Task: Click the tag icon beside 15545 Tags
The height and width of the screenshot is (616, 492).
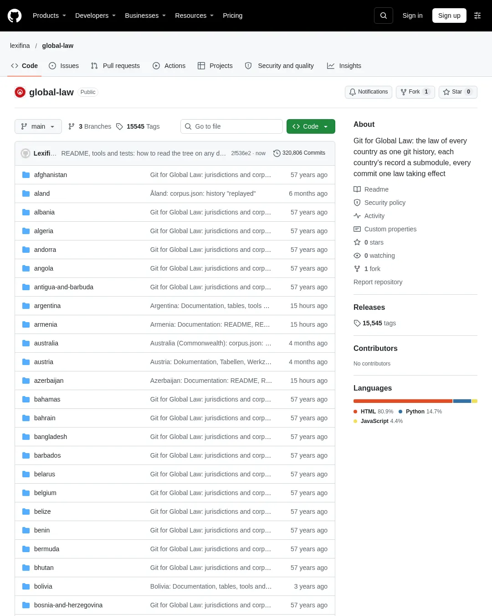Action: (119, 126)
